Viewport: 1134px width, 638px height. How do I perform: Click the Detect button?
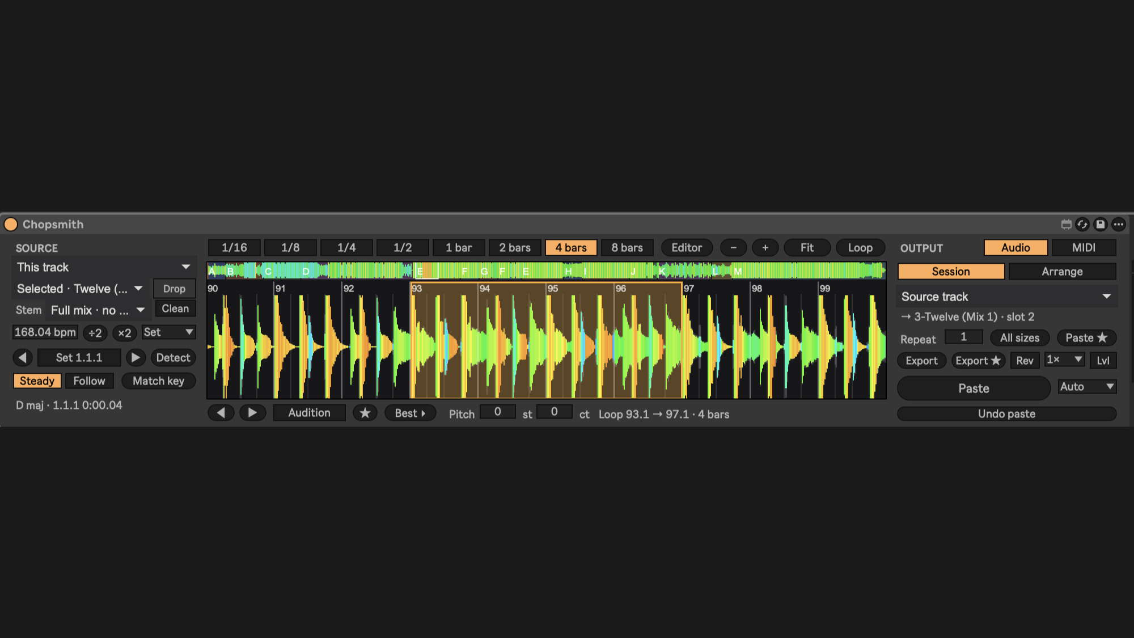pos(173,358)
